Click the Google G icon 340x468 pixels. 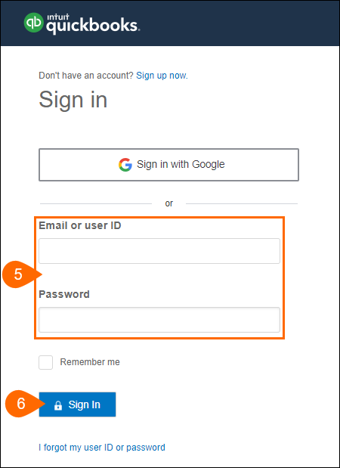(x=125, y=165)
